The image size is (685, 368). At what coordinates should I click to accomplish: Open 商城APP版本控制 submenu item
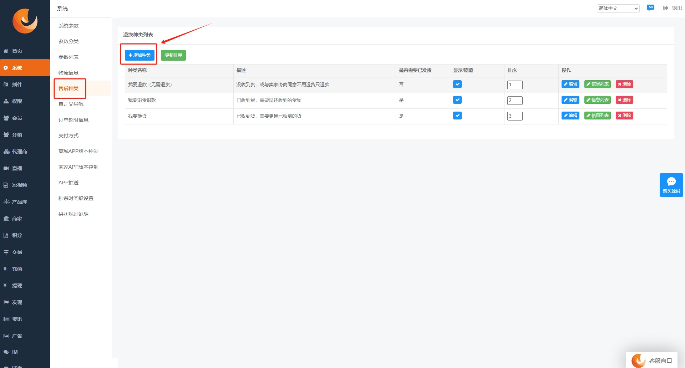(78, 151)
